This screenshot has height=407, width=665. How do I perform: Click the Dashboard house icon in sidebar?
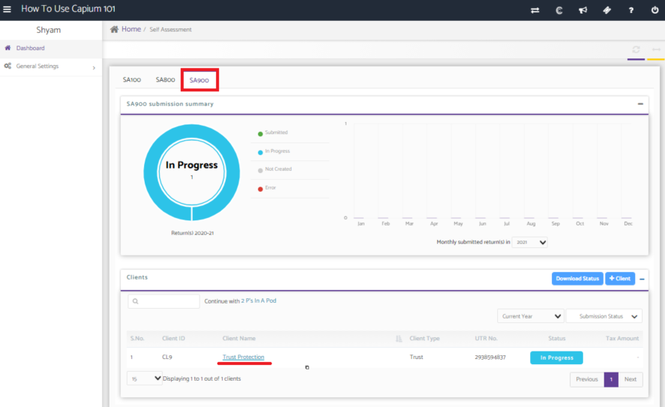(x=7, y=48)
